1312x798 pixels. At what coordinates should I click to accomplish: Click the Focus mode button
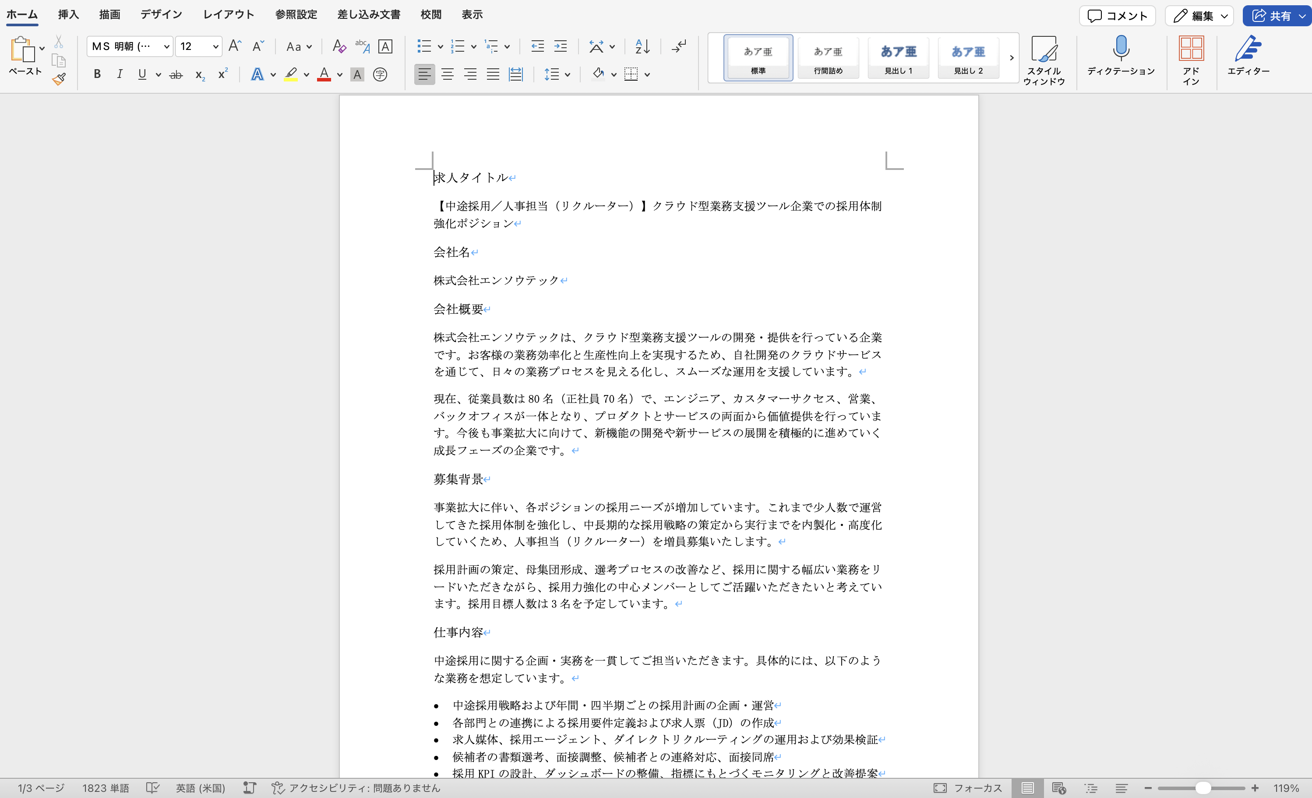968,788
